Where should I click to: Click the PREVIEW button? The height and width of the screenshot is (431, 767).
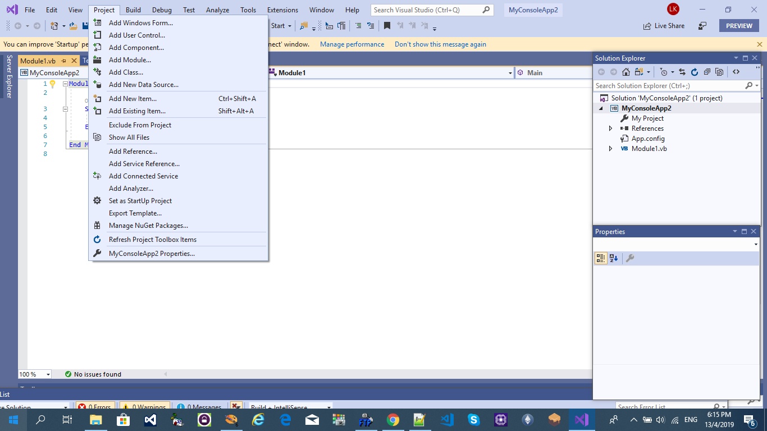point(739,26)
